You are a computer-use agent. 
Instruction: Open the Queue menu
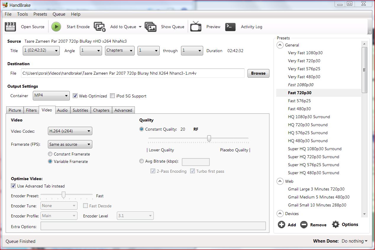59,14
